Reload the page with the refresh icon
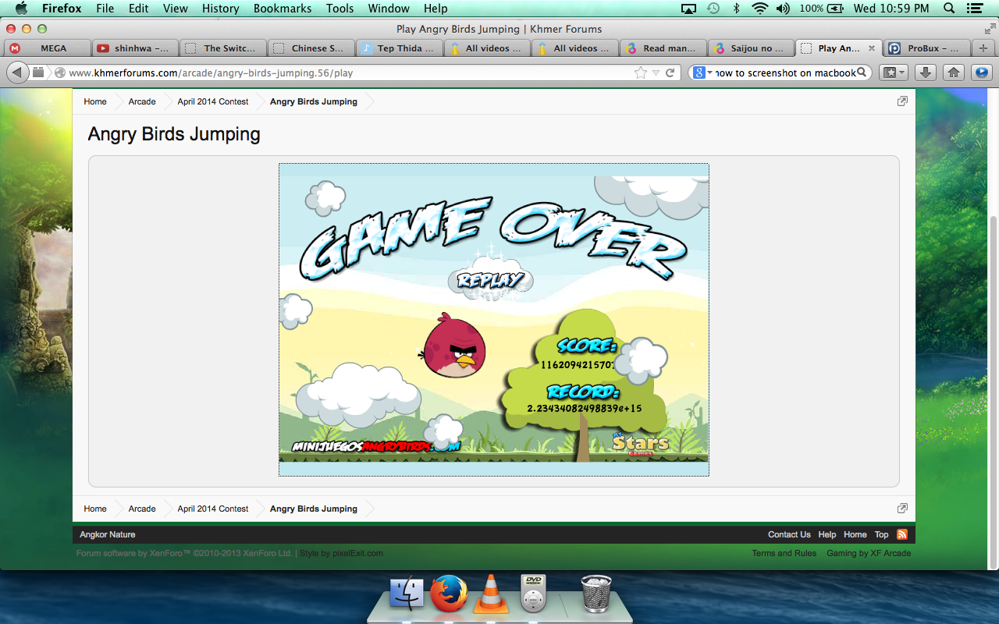 pyautogui.click(x=670, y=73)
